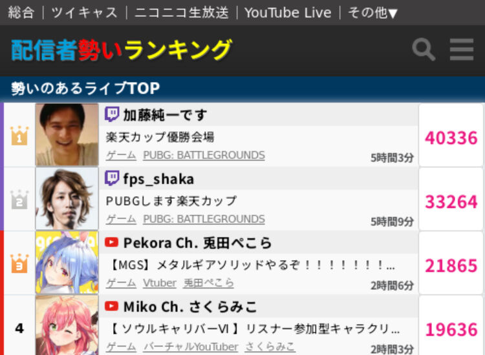Screen dimensions: 485x355
Task: Open PUBG: BATTLEGROUNDS tag under 加藤純一です
Action: click(204, 155)
